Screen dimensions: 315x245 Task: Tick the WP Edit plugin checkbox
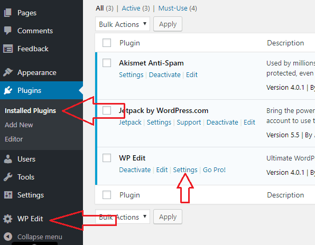(107, 158)
